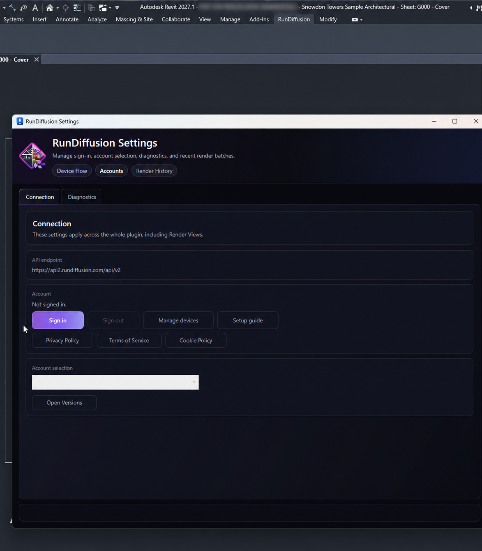Open the Systems ribbon tab

[x=14, y=19]
